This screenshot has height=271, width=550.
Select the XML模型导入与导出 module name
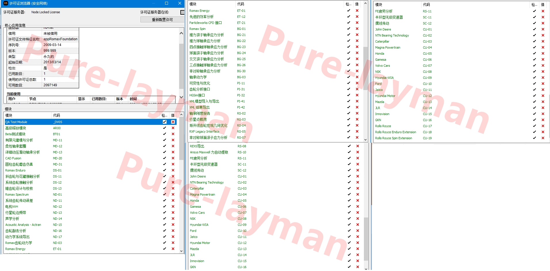coord(204,101)
